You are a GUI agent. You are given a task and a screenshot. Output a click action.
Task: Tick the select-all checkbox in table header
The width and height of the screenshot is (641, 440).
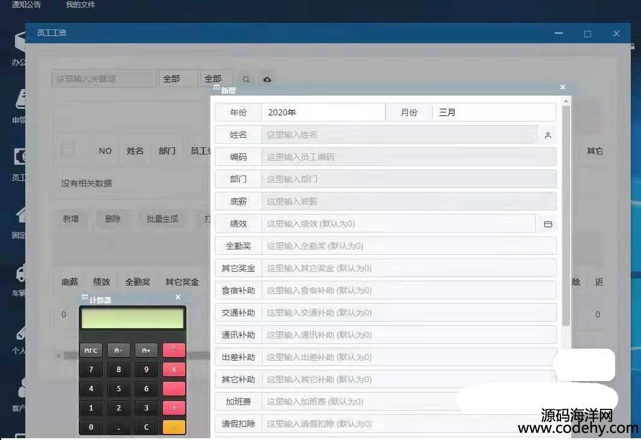click(68, 150)
